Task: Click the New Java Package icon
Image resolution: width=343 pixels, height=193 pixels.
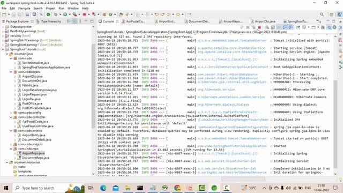Action: coord(105,14)
